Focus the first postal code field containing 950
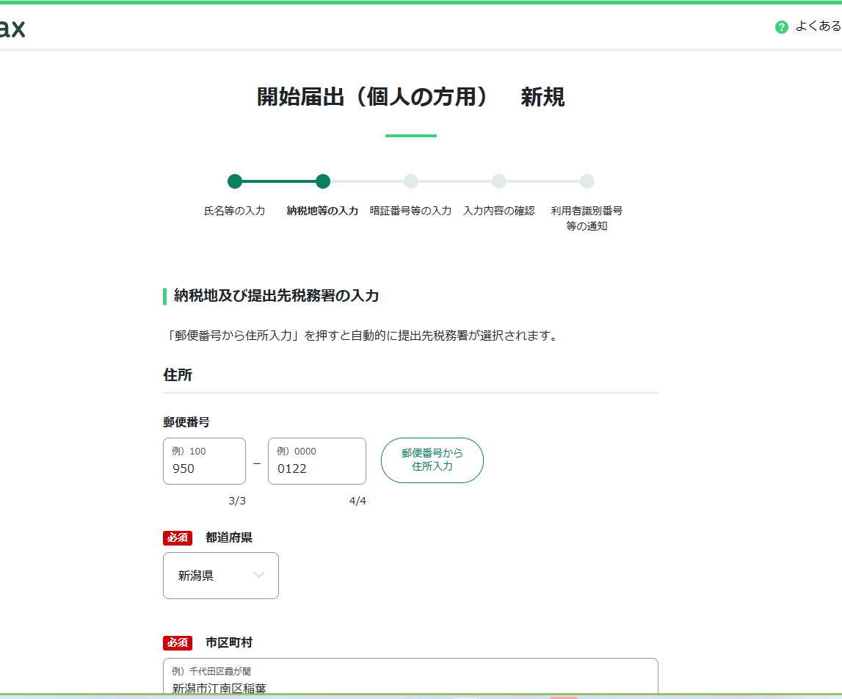Screen dimensions: 842x699 click(x=204, y=461)
